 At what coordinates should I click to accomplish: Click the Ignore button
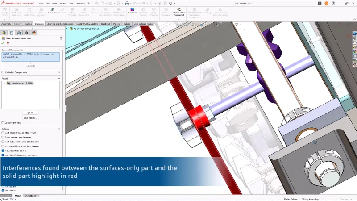point(30,113)
